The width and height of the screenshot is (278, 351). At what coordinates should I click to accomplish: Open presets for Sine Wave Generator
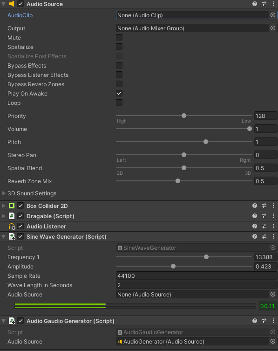264,237
